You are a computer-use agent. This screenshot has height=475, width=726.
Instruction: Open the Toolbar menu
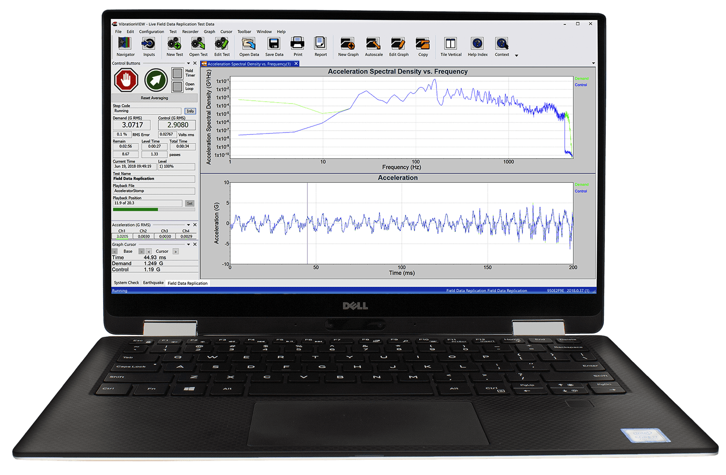click(x=244, y=32)
